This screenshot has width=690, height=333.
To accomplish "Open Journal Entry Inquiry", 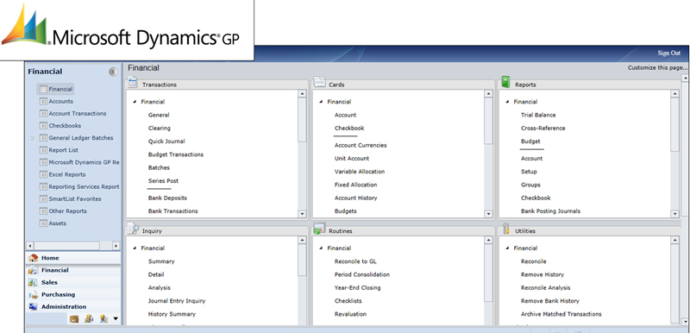I will (177, 301).
